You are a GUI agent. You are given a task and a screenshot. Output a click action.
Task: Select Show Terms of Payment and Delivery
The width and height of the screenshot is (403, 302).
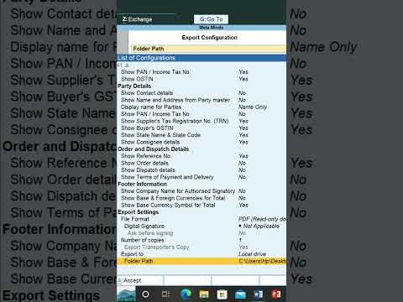pyautogui.click(x=167, y=177)
